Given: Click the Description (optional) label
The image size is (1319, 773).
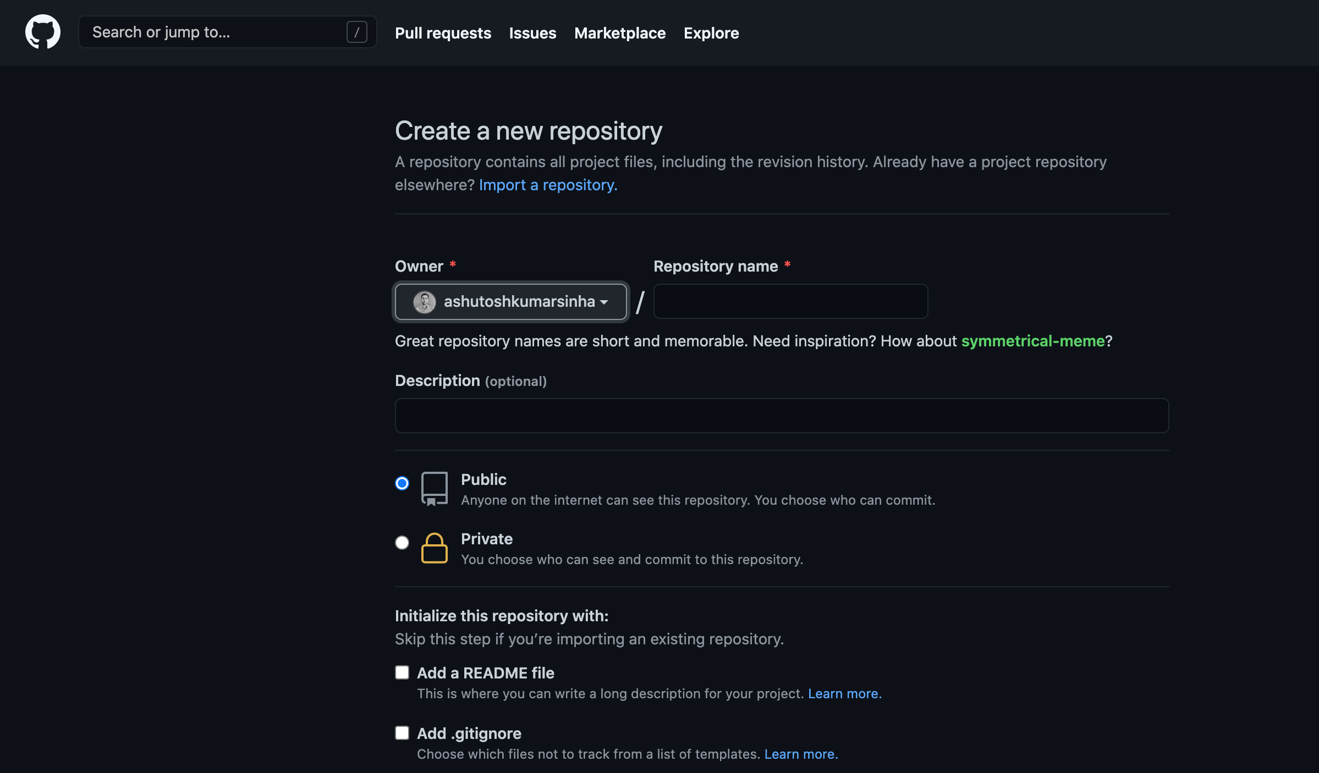Looking at the screenshot, I should (x=471, y=380).
